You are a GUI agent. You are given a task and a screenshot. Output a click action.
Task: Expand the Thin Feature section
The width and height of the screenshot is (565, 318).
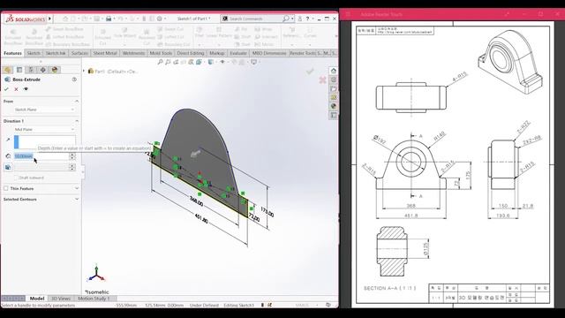(x=77, y=188)
